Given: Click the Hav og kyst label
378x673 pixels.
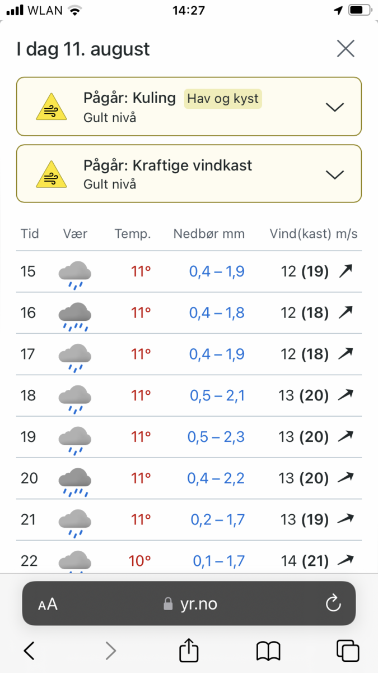Looking at the screenshot, I should [x=223, y=99].
